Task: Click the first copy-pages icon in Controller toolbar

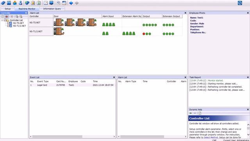Action: pyautogui.click(x=17, y=16)
